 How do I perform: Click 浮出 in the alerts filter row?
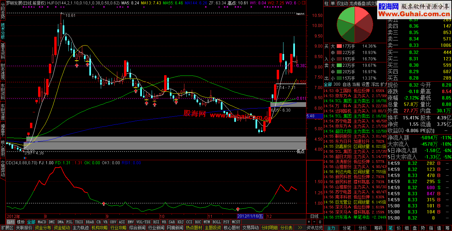(x=375, y=84)
